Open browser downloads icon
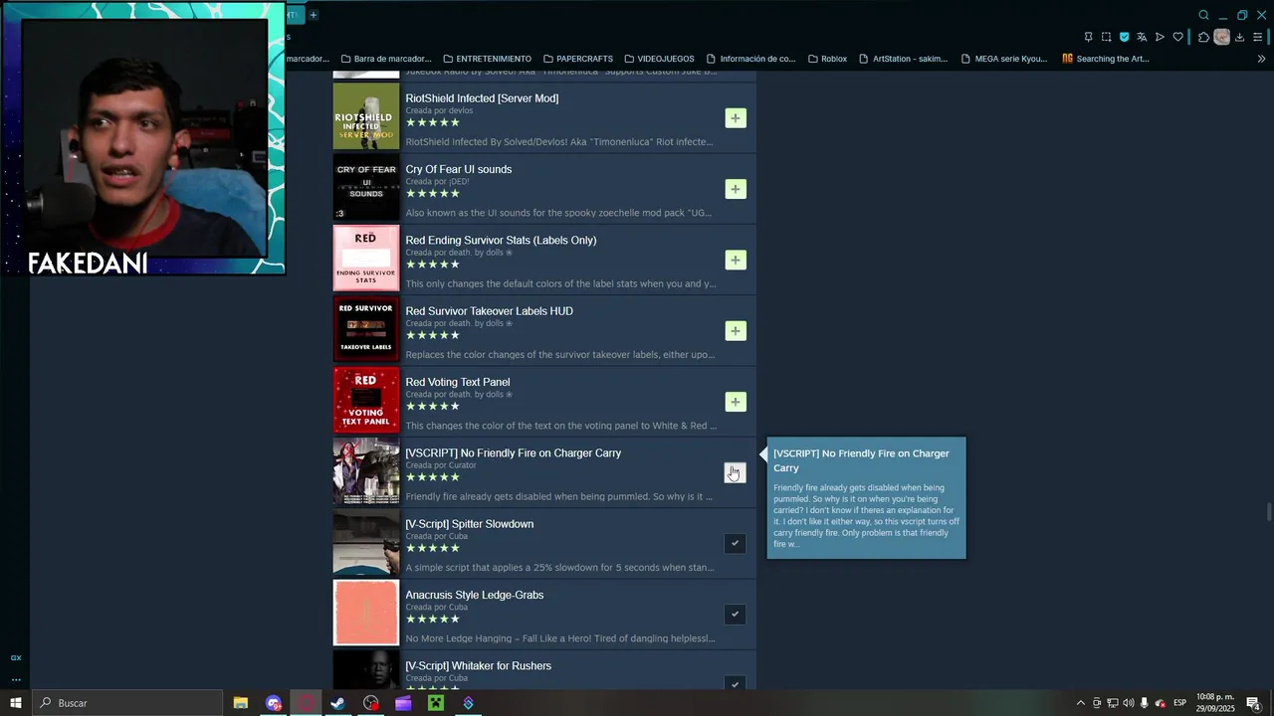The width and height of the screenshot is (1274, 716). click(1240, 37)
